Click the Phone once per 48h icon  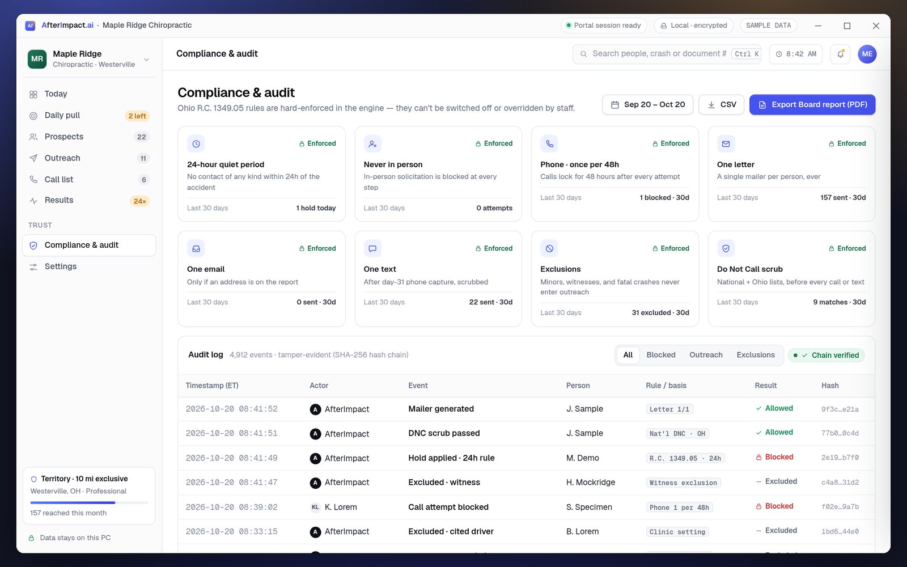(549, 144)
